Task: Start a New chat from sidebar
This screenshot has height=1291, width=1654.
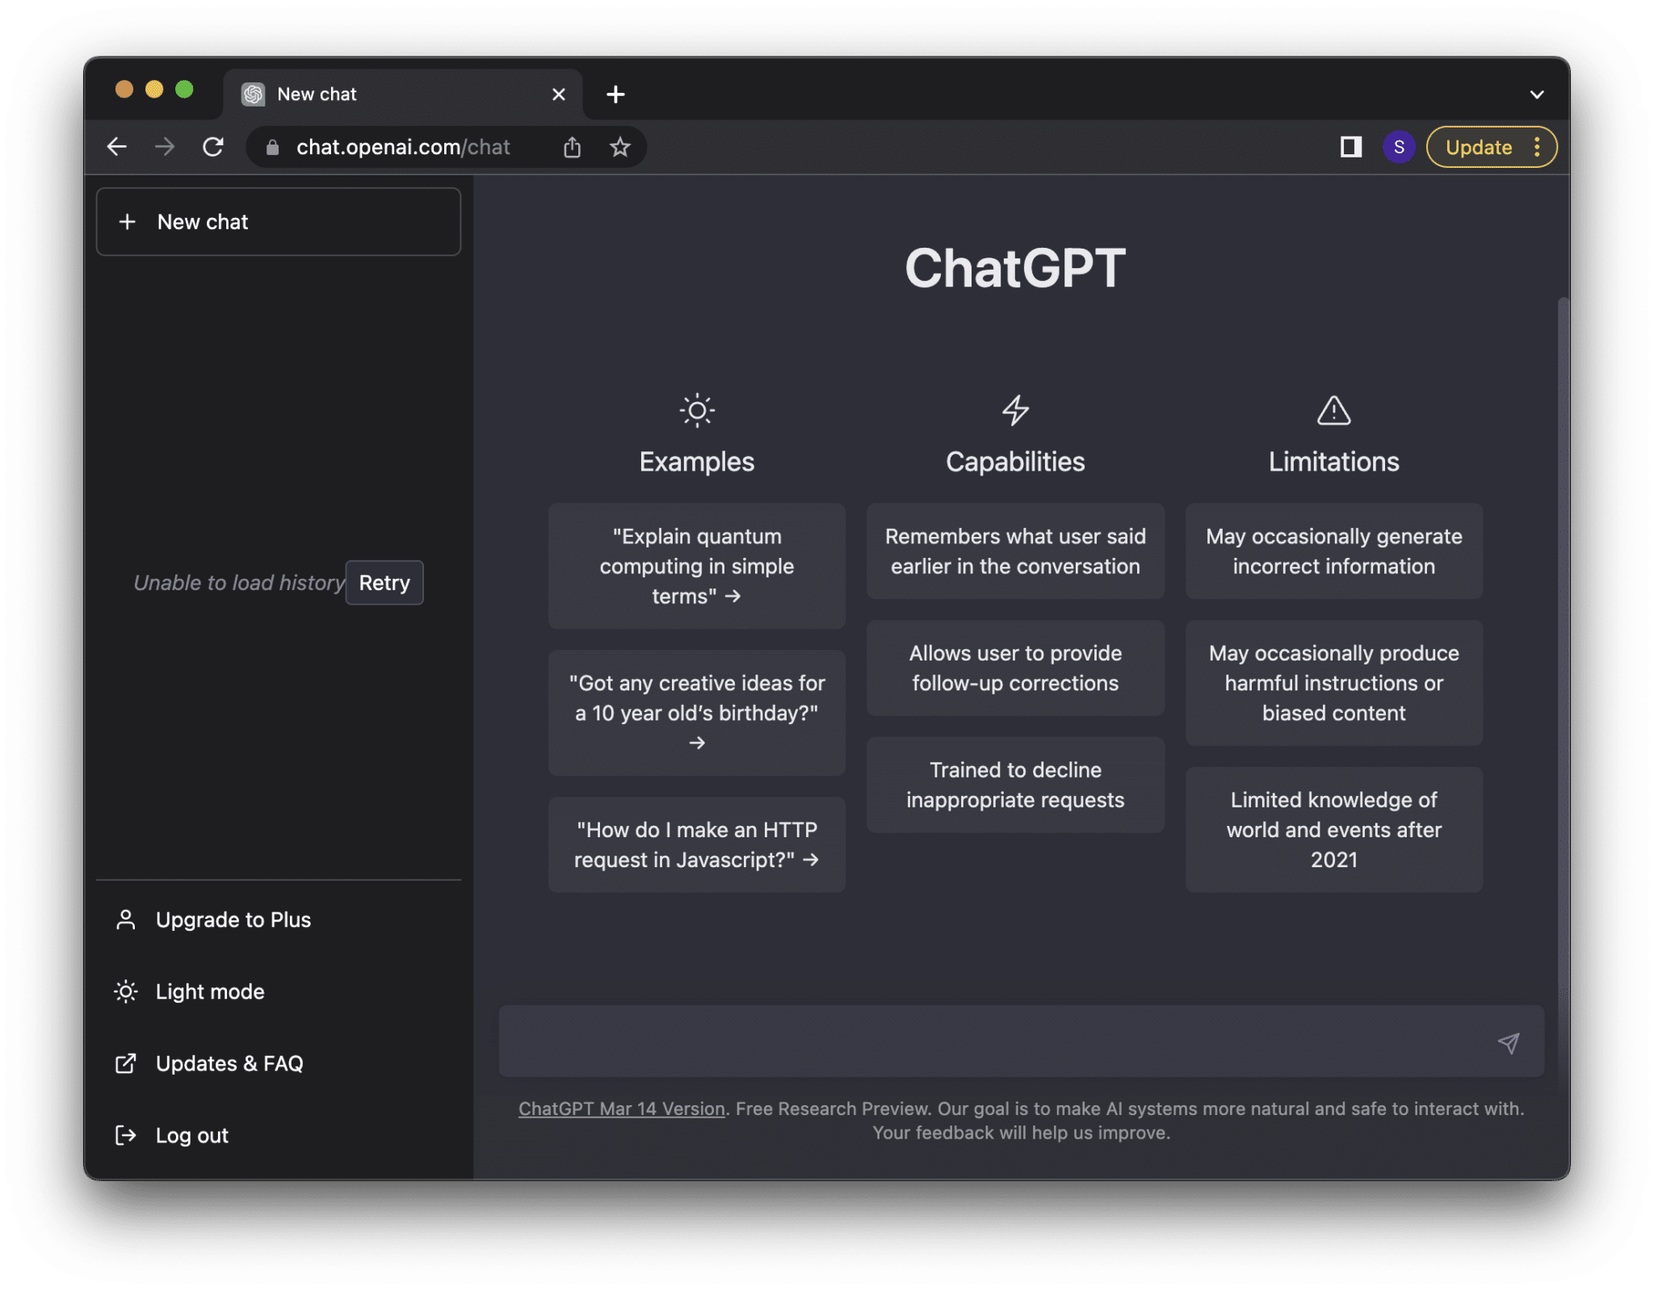Action: (x=279, y=222)
